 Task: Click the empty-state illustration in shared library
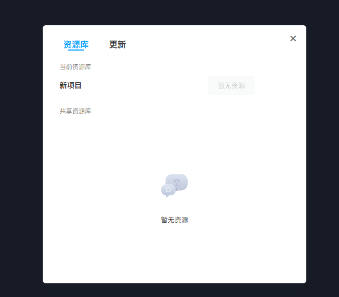coord(175,186)
